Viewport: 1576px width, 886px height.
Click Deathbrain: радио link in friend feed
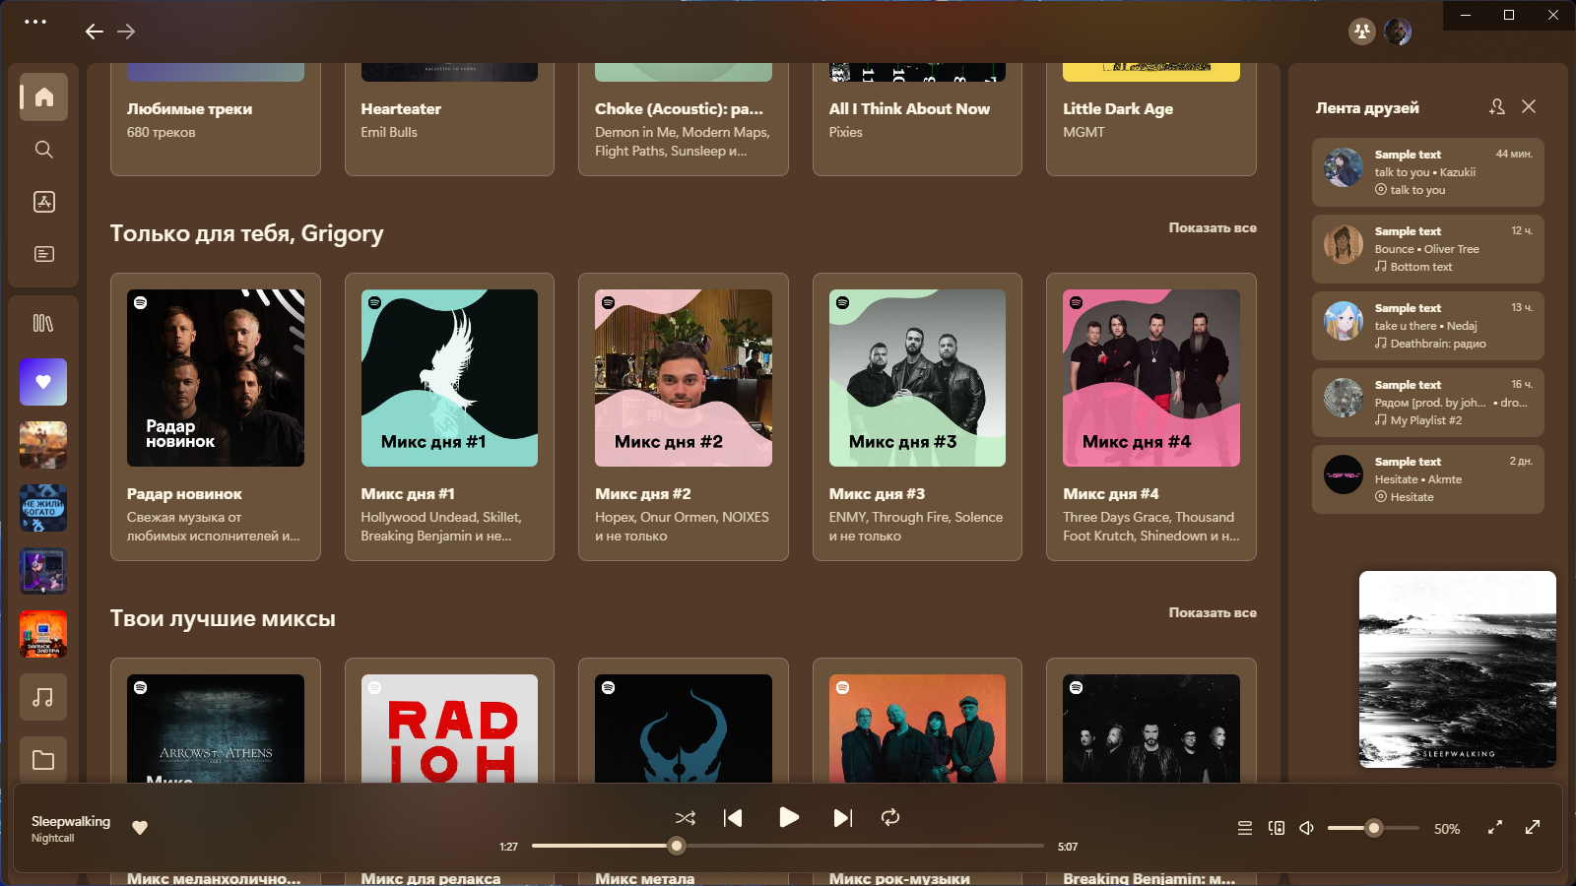(x=1438, y=344)
